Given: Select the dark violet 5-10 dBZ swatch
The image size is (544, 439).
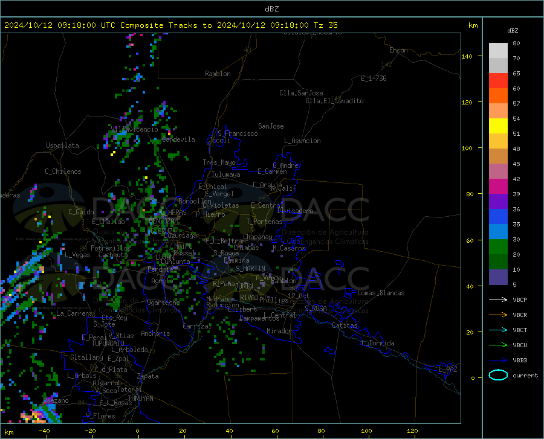Looking at the screenshot, I should (498, 277).
